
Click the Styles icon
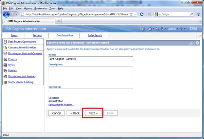pos(5,65)
